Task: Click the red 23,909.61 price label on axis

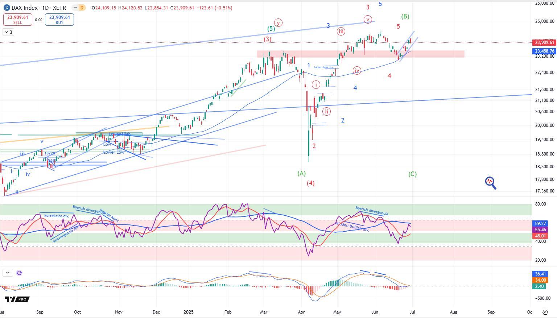Action: pyautogui.click(x=544, y=43)
